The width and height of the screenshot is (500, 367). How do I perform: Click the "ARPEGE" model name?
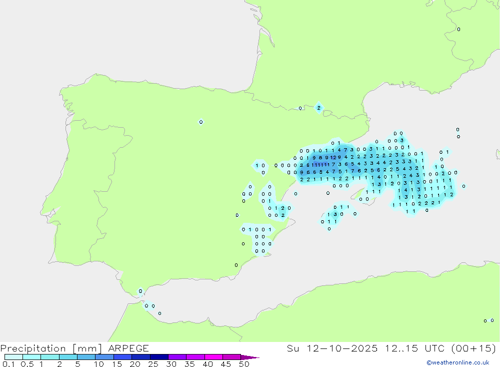128,348
